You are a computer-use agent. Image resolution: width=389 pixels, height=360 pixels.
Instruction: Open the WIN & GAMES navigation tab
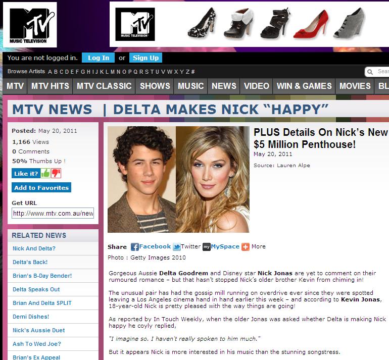click(304, 86)
